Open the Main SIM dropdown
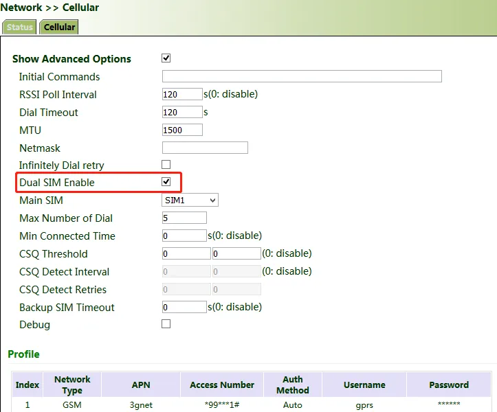Screen dimensions: 497x412 190,200
